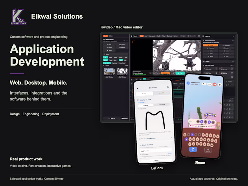The image size is (248, 186).
Task: Tap the red eye button in Bloom
Action: click(215, 84)
